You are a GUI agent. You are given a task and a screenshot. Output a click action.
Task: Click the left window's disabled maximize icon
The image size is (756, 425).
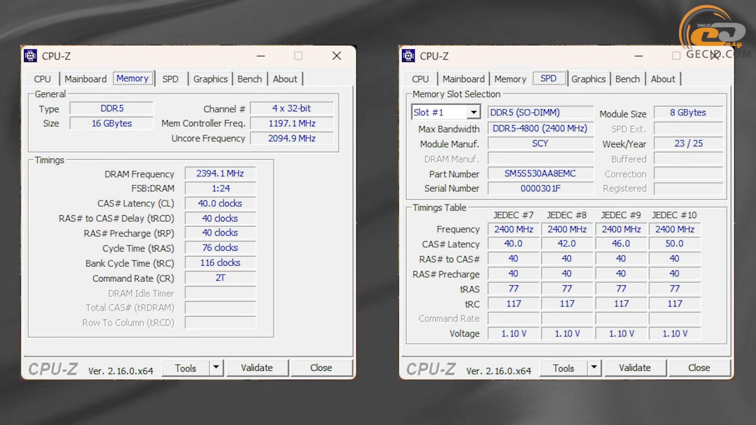tap(298, 56)
